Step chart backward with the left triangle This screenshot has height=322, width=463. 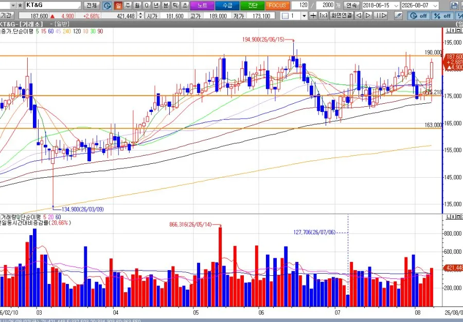(x=359, y=15)
